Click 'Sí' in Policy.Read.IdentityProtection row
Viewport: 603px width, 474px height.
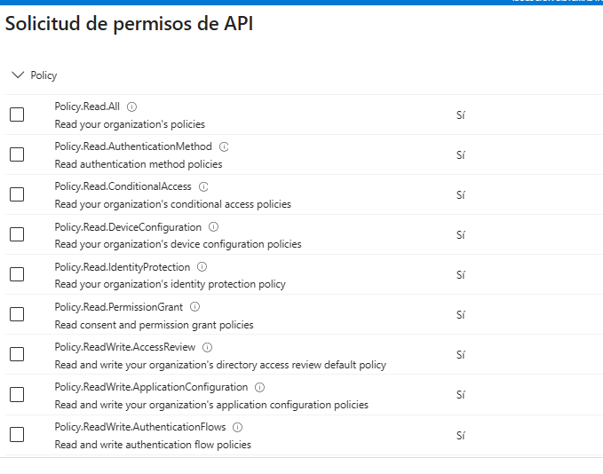pos(461,275)
